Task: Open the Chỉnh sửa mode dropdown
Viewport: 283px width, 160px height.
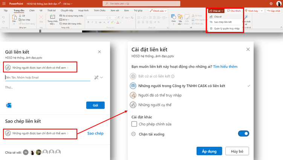Action: [x=158, y=11]
